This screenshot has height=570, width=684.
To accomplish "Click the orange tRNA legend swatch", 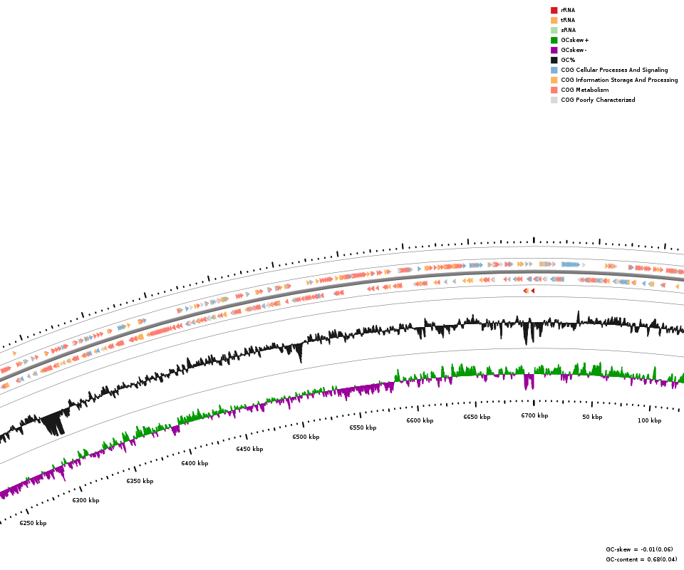I will 554,21.
